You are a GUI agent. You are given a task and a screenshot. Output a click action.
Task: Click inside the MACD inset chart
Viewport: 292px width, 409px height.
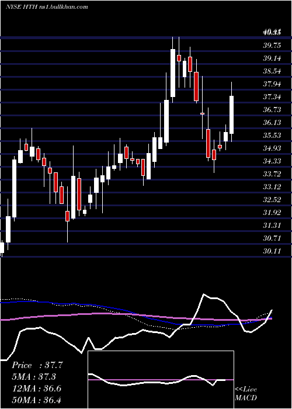pyautogui.click(x=161, y=380)
